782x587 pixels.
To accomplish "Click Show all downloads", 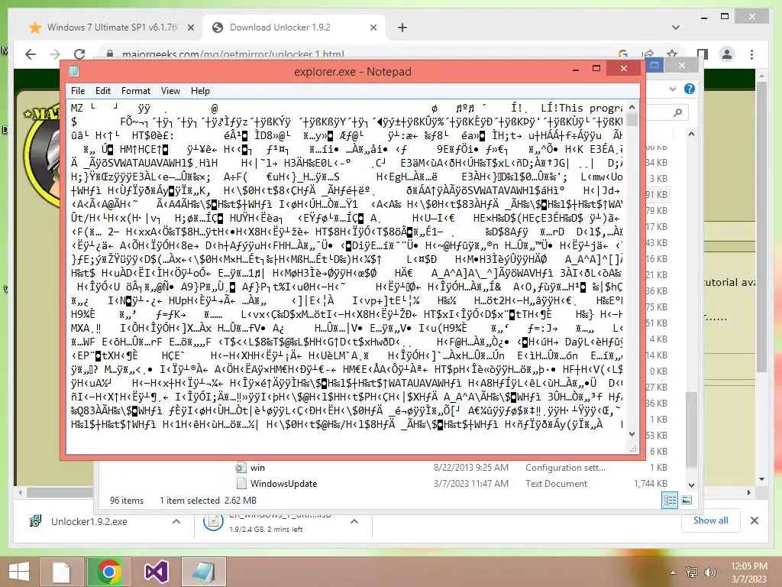I will 710,521.
